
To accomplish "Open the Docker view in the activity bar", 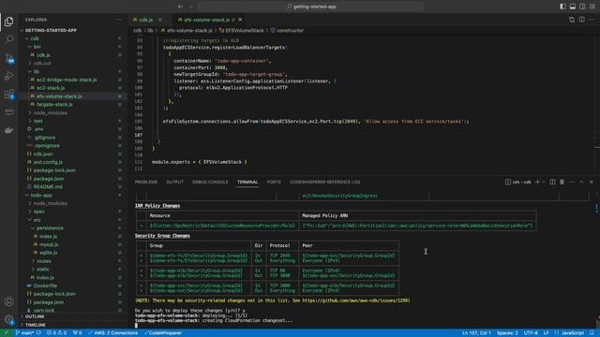I will (x=8, y=130).
